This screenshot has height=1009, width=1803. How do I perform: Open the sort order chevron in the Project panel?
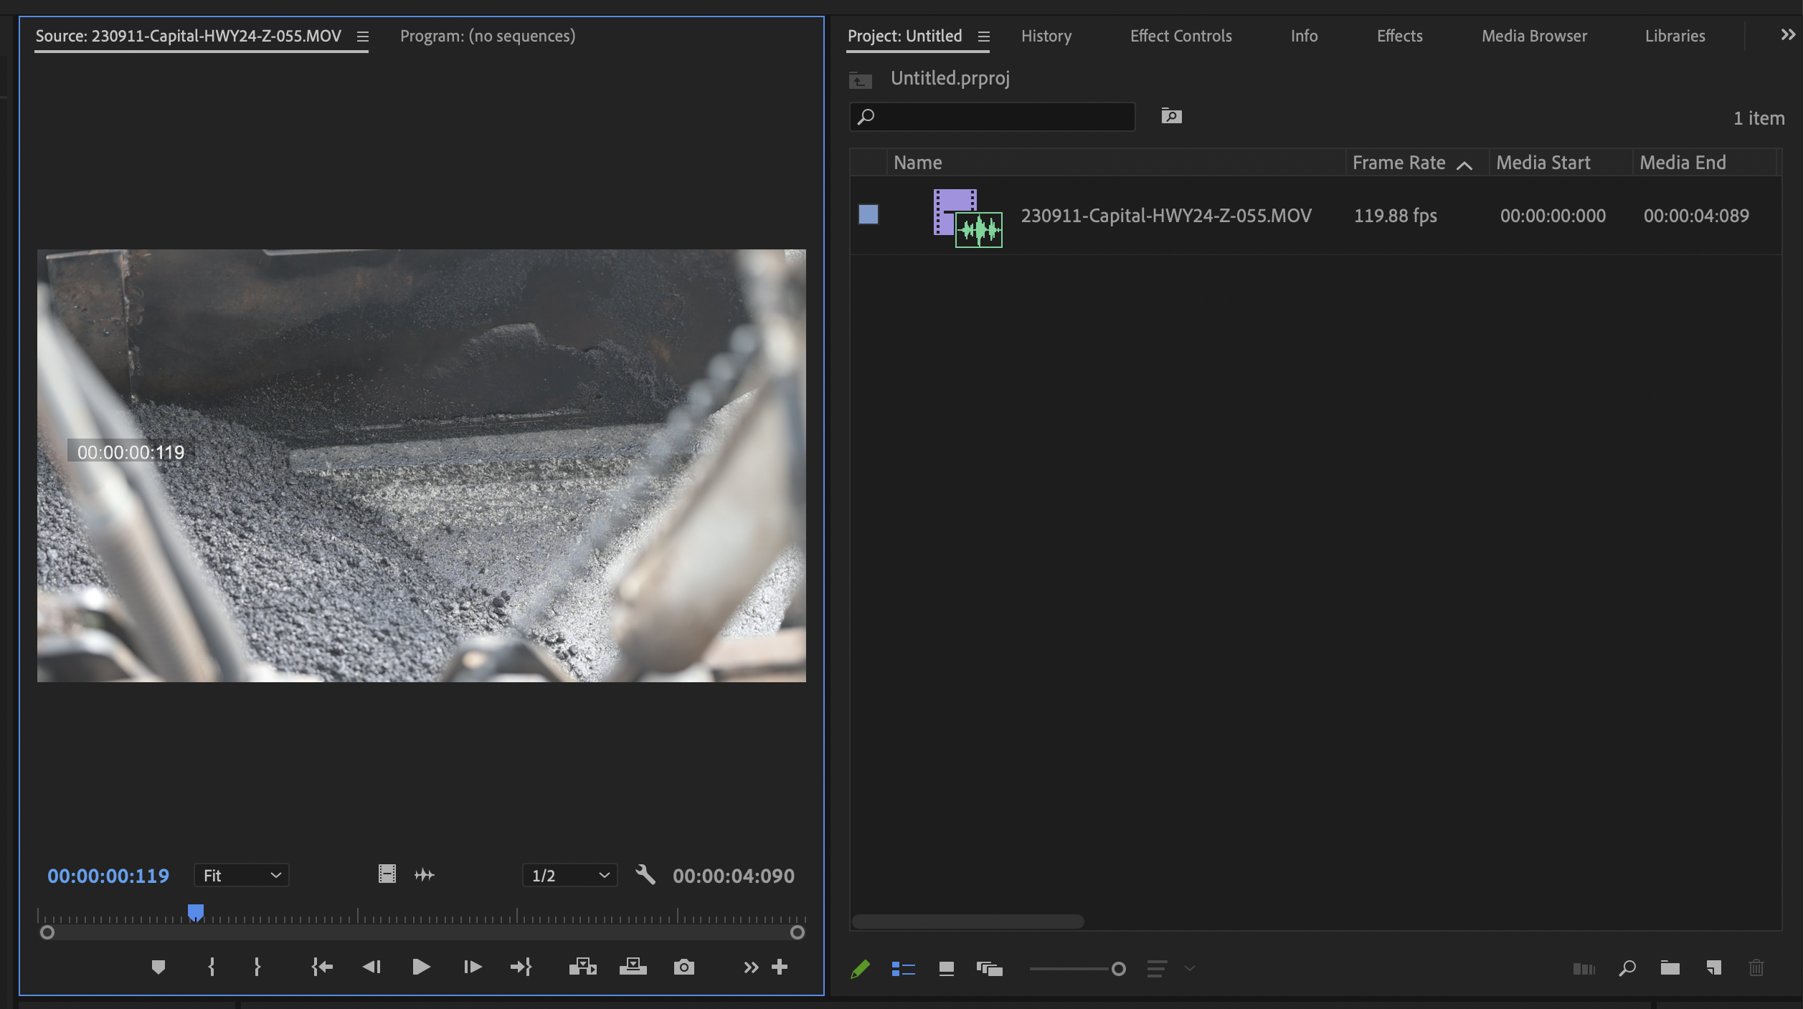click(x=1191, y=967)
